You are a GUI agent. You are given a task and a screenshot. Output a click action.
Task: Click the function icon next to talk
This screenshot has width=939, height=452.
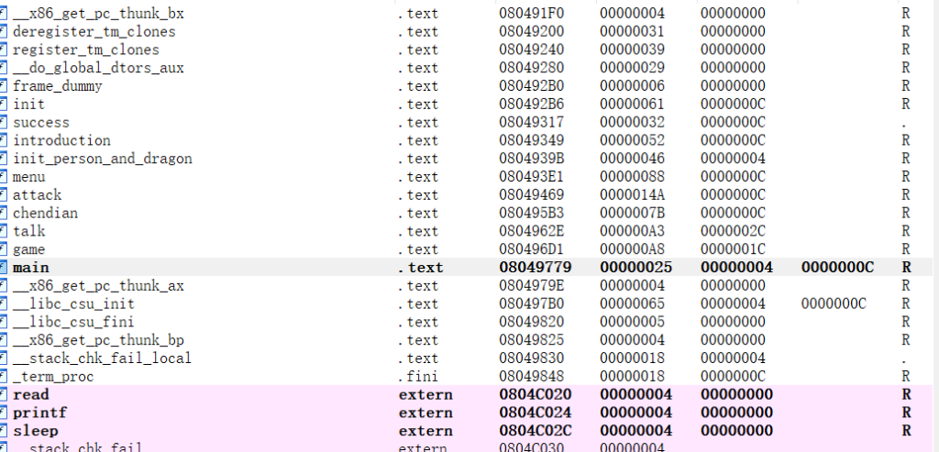[4, 231]
